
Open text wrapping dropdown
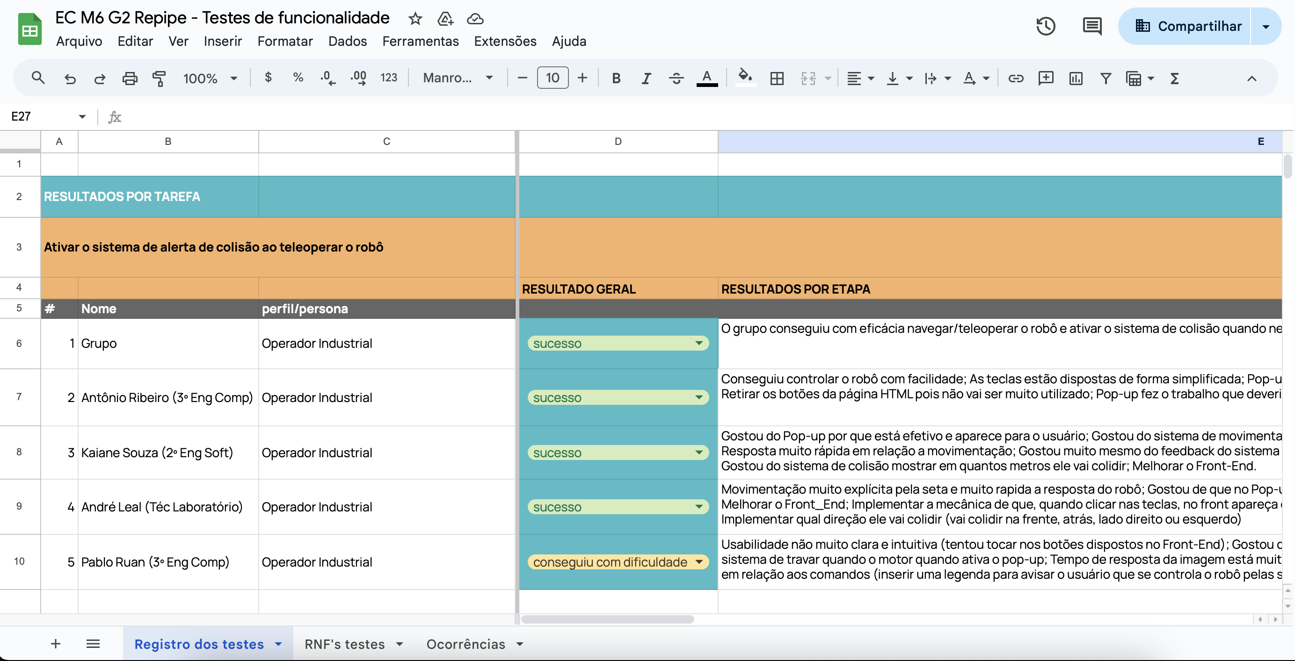point(937,79)
